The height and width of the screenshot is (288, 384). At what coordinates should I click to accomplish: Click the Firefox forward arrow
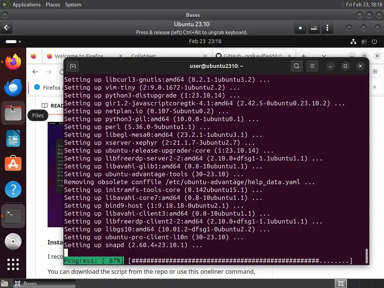[49, 72]
